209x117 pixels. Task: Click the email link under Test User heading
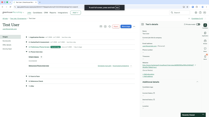[10, 29]
